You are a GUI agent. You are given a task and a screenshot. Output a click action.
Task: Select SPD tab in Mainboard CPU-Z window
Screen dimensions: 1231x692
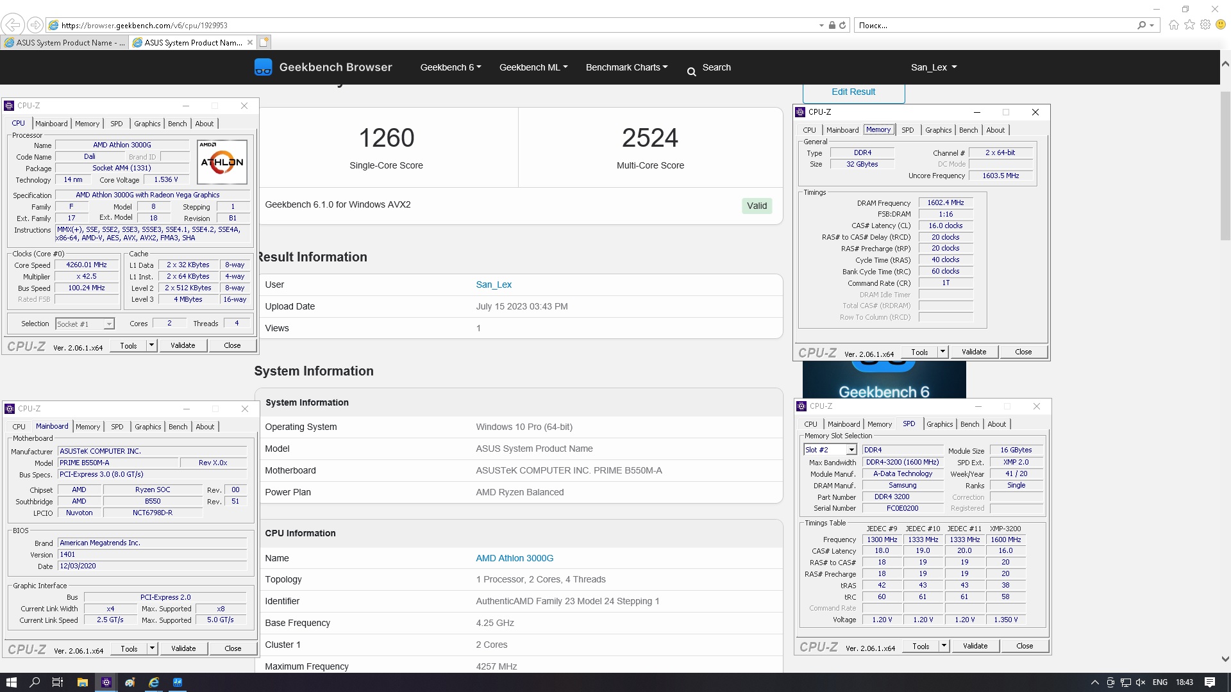(117, 427)
